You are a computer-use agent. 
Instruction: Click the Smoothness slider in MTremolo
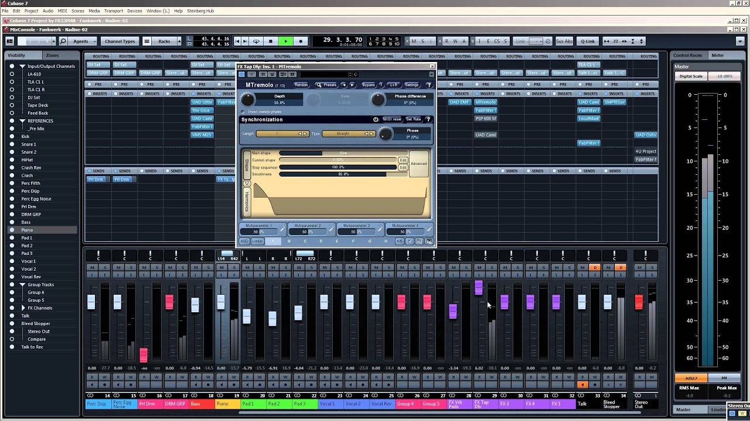(x=343, y=174)
